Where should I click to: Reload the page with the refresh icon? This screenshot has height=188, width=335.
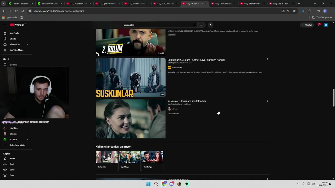16,11
